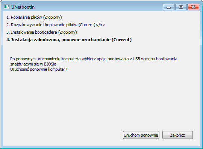Click the question Uruchomić ponownie komputer?

click(39, 69)
